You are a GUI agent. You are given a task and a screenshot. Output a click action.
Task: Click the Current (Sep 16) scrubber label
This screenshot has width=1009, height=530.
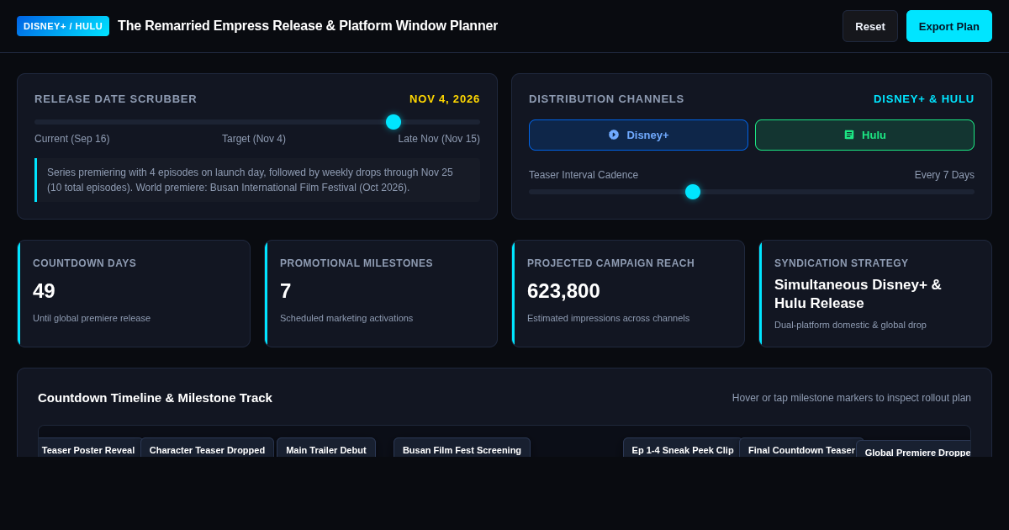pyautogui.click(x=72, y=139)
